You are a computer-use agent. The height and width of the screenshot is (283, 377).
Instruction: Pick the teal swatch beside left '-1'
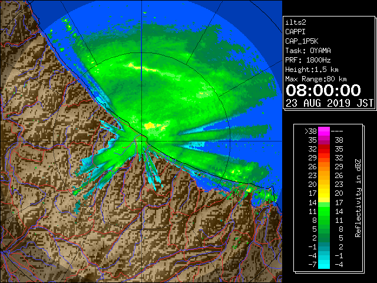(324, 246)
